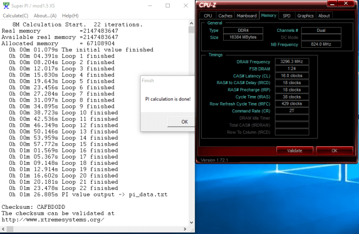Click the horizontal scroll right arrow in Super PI
This screenshot has width=359, height=234.
click(x=185, y=229)
